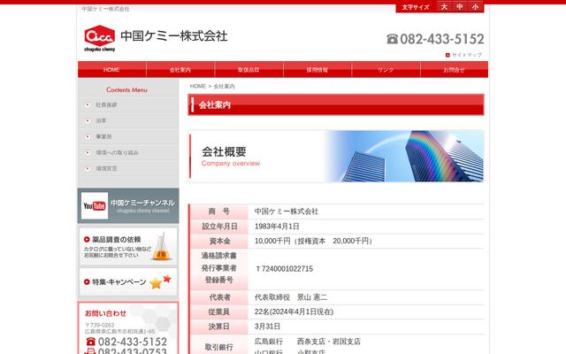The width and height of the screenshot is (566, 354).
Task: Open お問合せ in the navigation bar
Action: coord(455,69)
